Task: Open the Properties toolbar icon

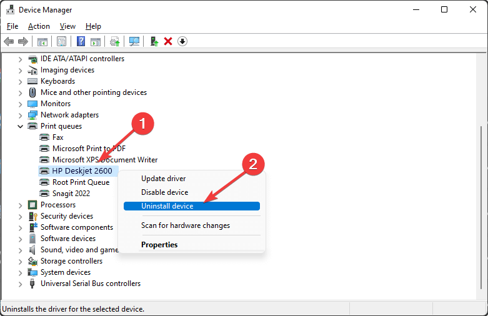Action: pyautogui.click(x=61, y=41)
